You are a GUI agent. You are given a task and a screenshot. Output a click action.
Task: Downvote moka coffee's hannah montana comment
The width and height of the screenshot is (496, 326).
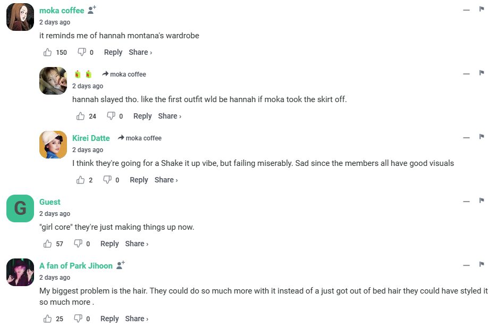pyautogui.click(x=81, y=52)
